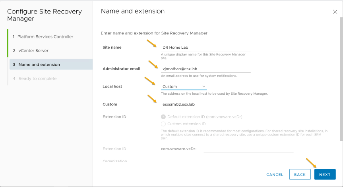Open the Local host dropdown
Screen dimensions: 343x187
pos(184,86)
